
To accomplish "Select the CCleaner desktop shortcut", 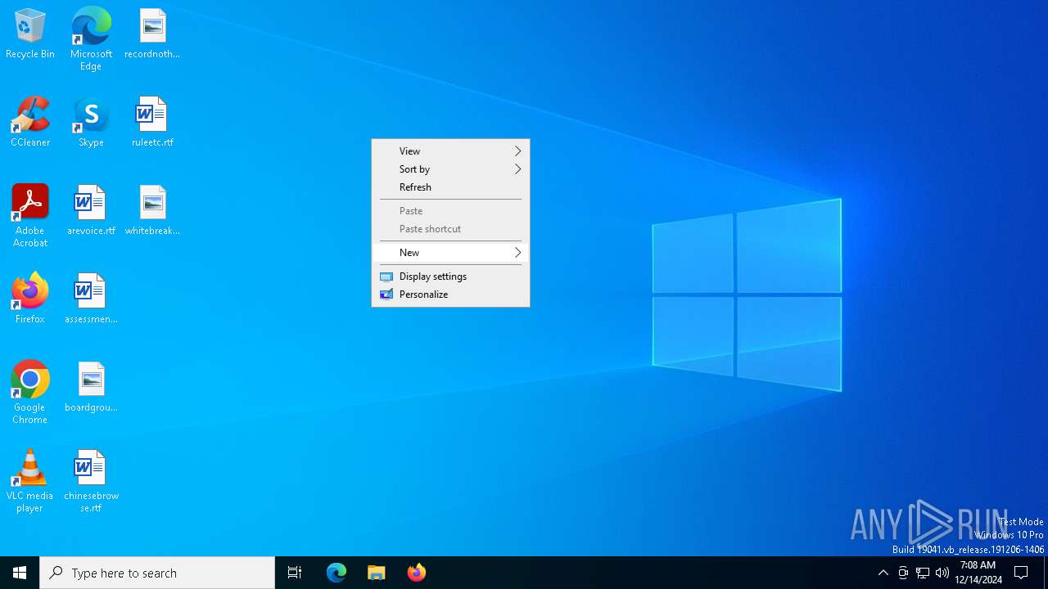I will point(30,123).
